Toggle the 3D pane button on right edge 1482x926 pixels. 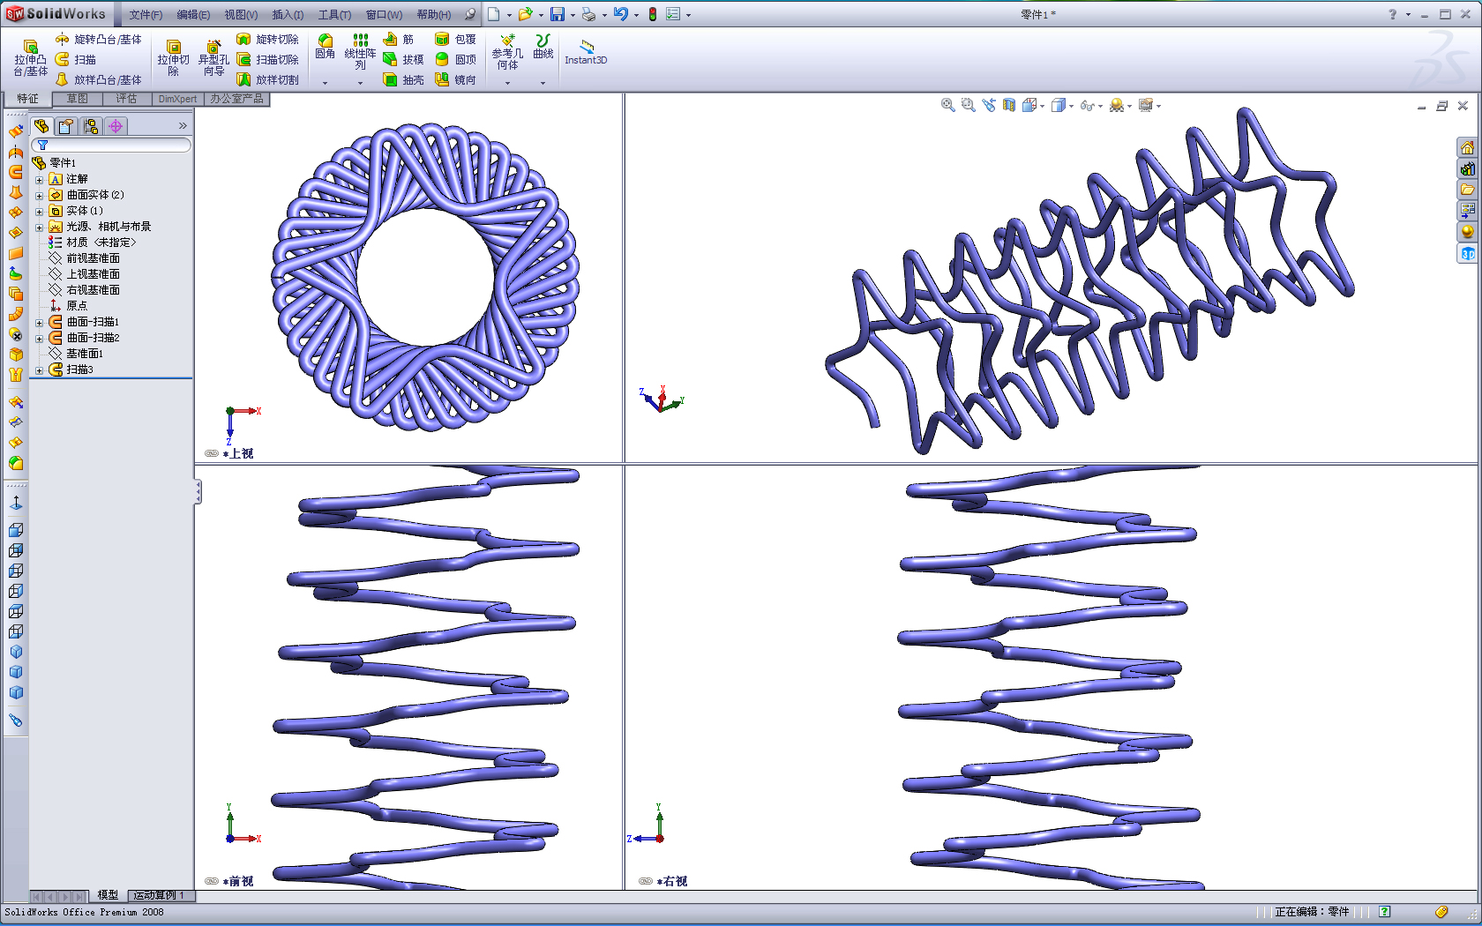1467,254
